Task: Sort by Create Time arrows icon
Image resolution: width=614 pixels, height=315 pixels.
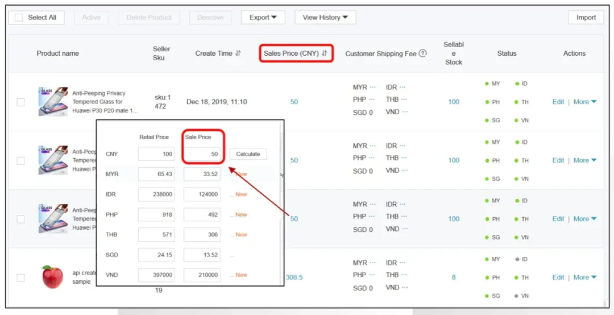Action: 238,53
